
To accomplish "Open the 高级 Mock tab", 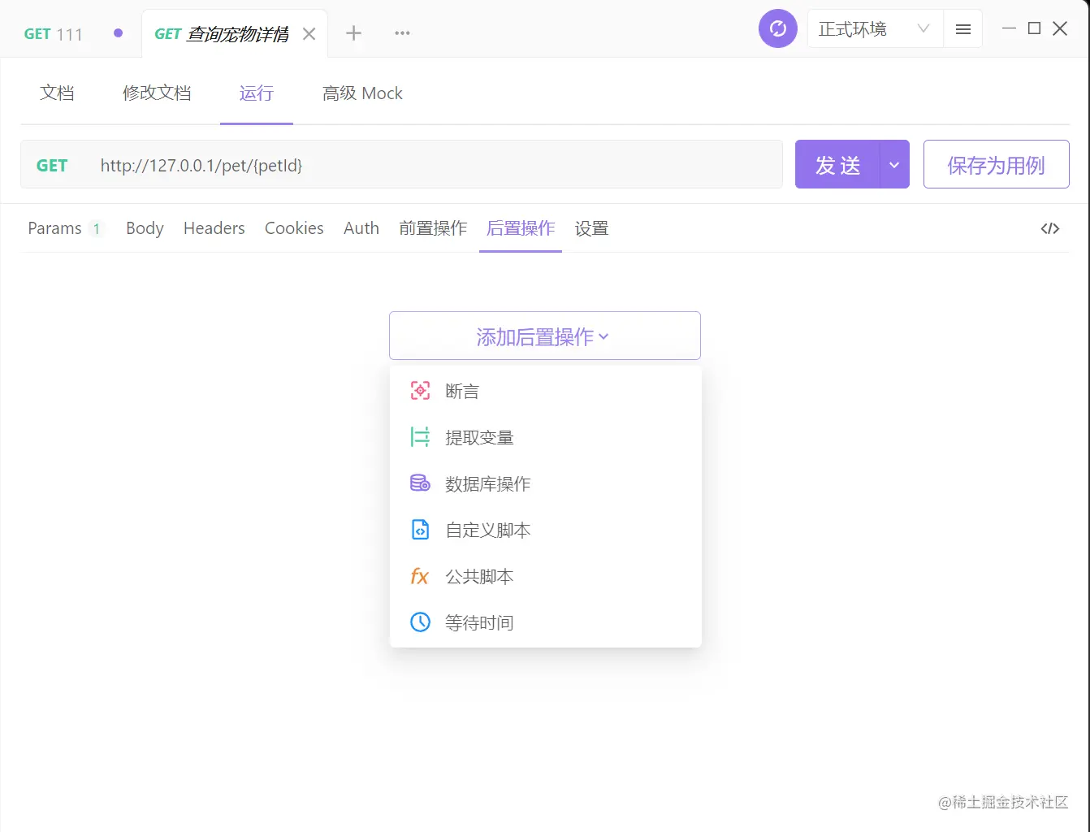I will 362,93.
